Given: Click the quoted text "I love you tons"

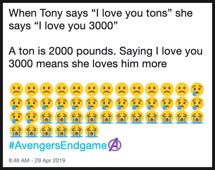Looking at the screenshot, I should pyautogui.click(x=132, y=13).
